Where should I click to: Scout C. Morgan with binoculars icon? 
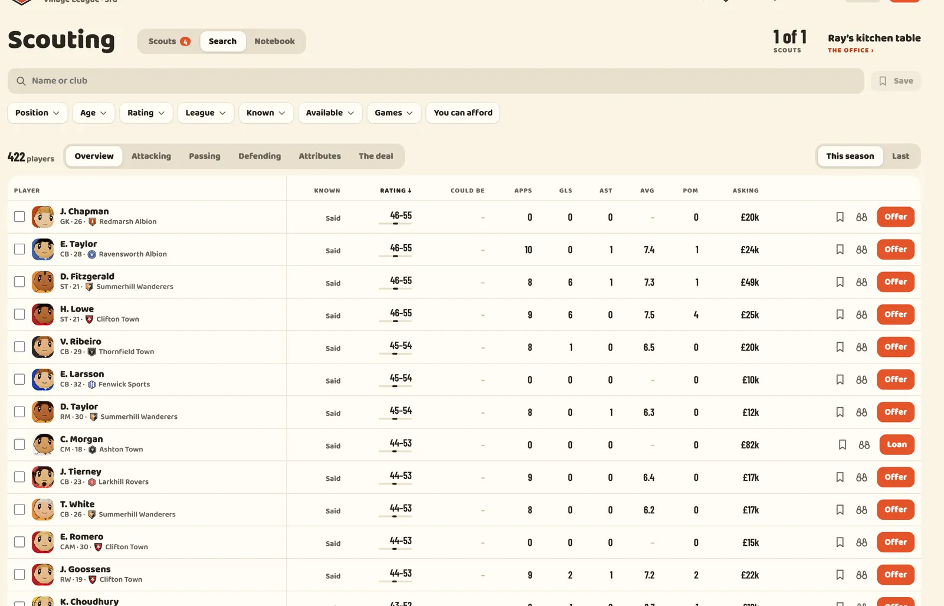click(864, 444)
